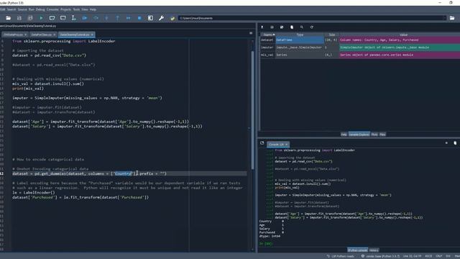Save data in Variable Explorer toolbar
Viewport: 460px width, 259px height.
(x=272, y=27)
